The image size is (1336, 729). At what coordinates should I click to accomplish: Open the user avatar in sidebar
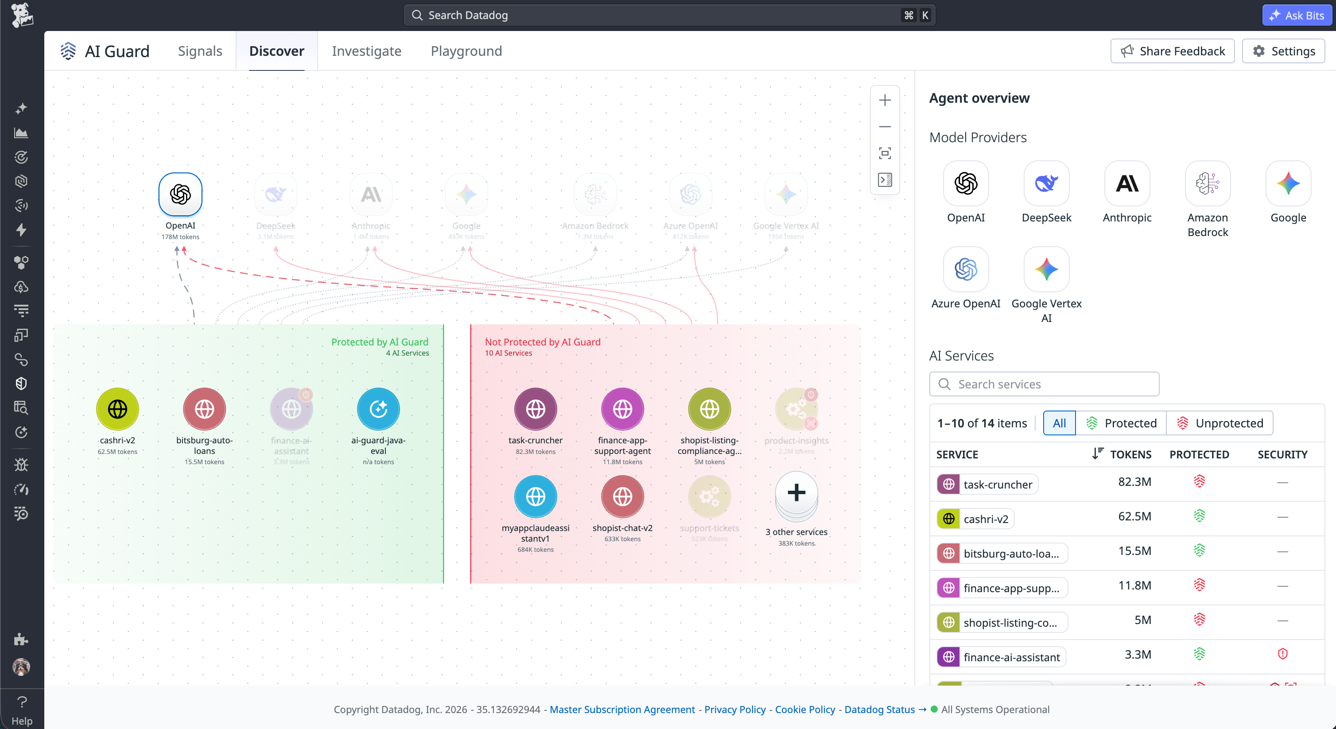click(21, 666)
